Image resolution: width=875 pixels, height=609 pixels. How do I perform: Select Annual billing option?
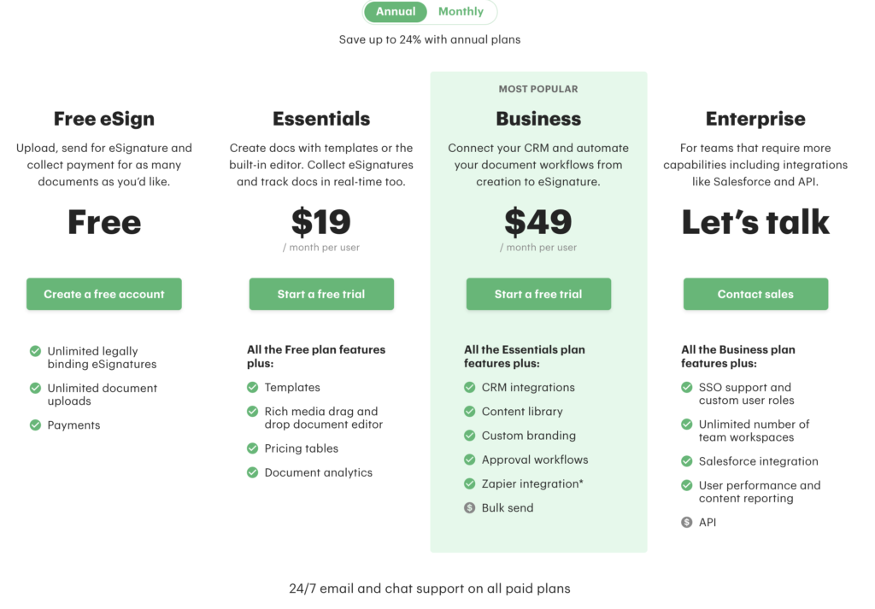[x=395, y=12]
